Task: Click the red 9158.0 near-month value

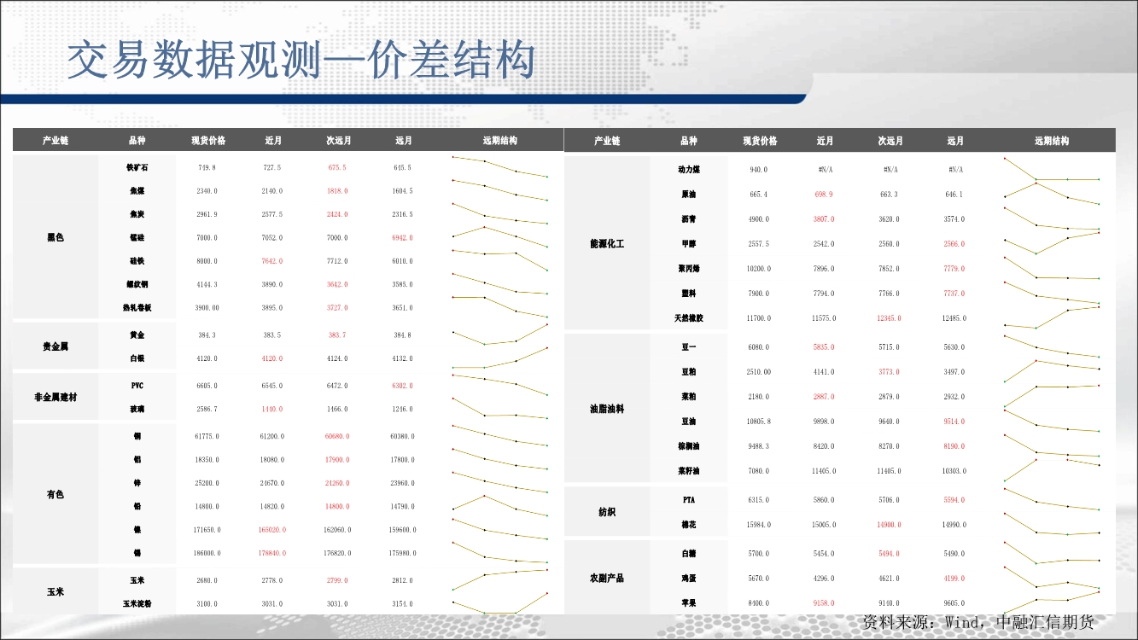Action: point(825,603)
